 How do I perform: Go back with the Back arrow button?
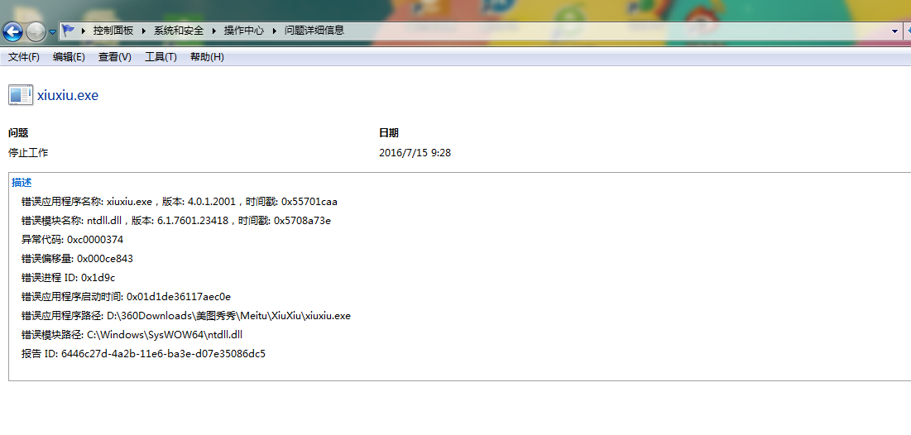[12, 31]
